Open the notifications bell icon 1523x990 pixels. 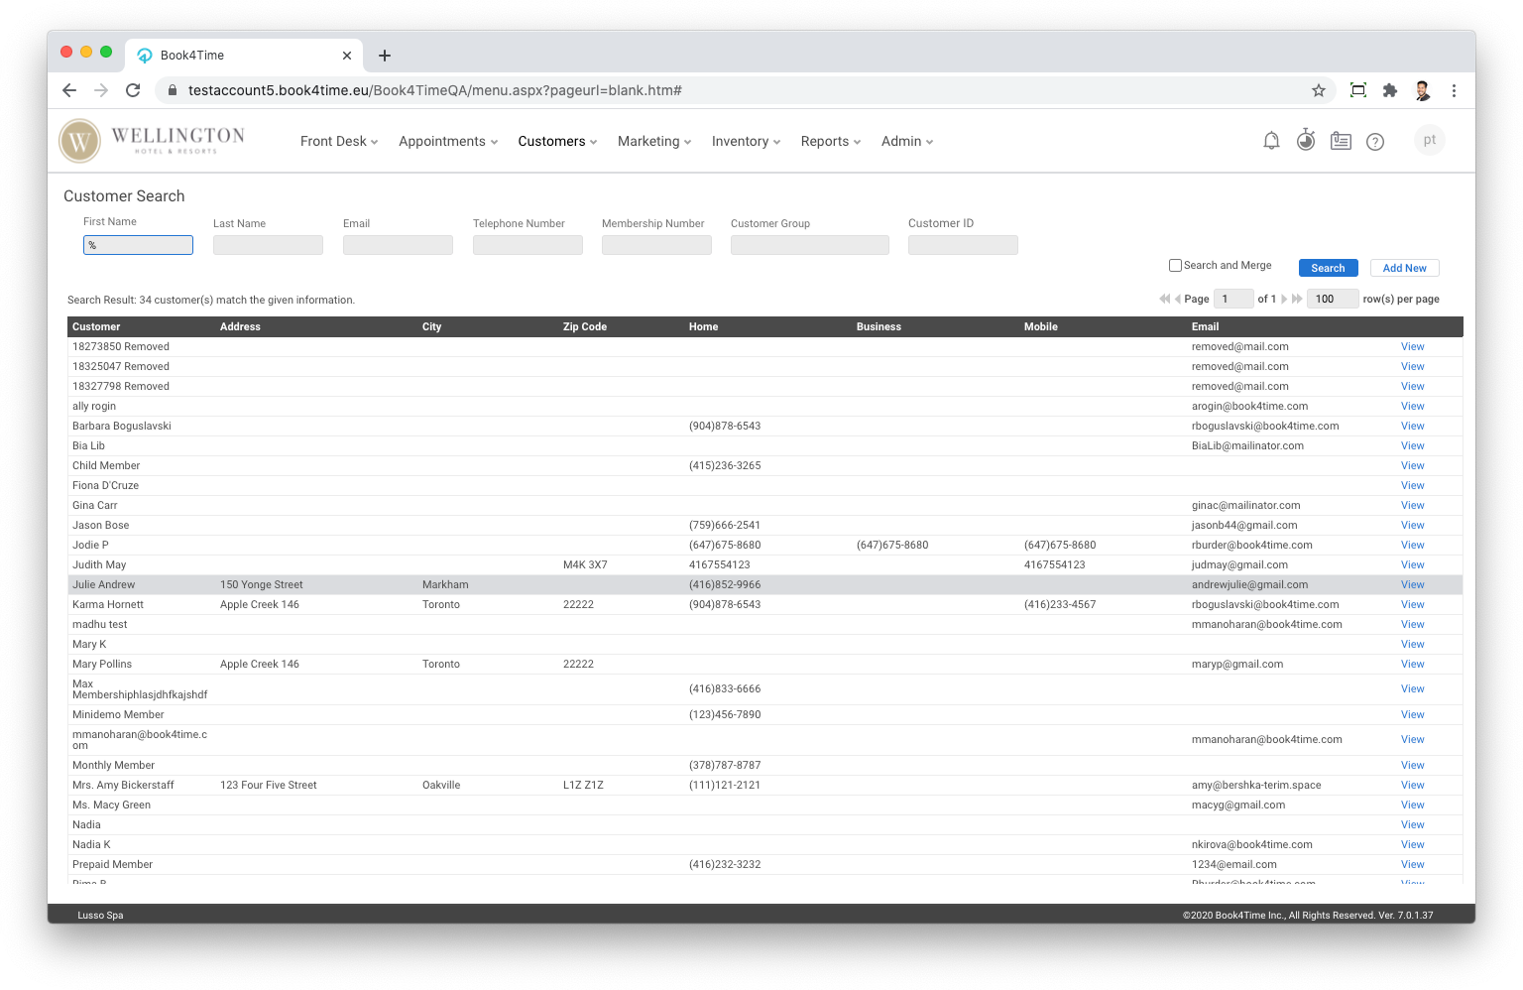1271,141
